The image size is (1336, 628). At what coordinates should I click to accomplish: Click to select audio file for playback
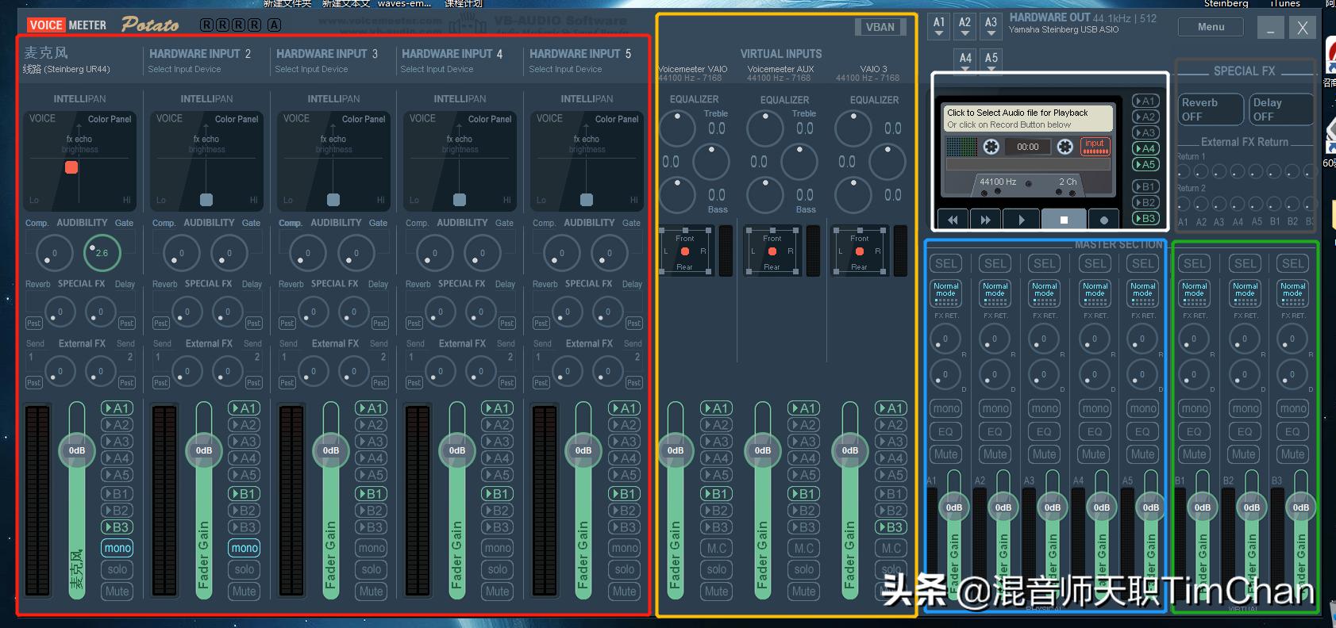pyautogui.click(x=1027, y=118)
